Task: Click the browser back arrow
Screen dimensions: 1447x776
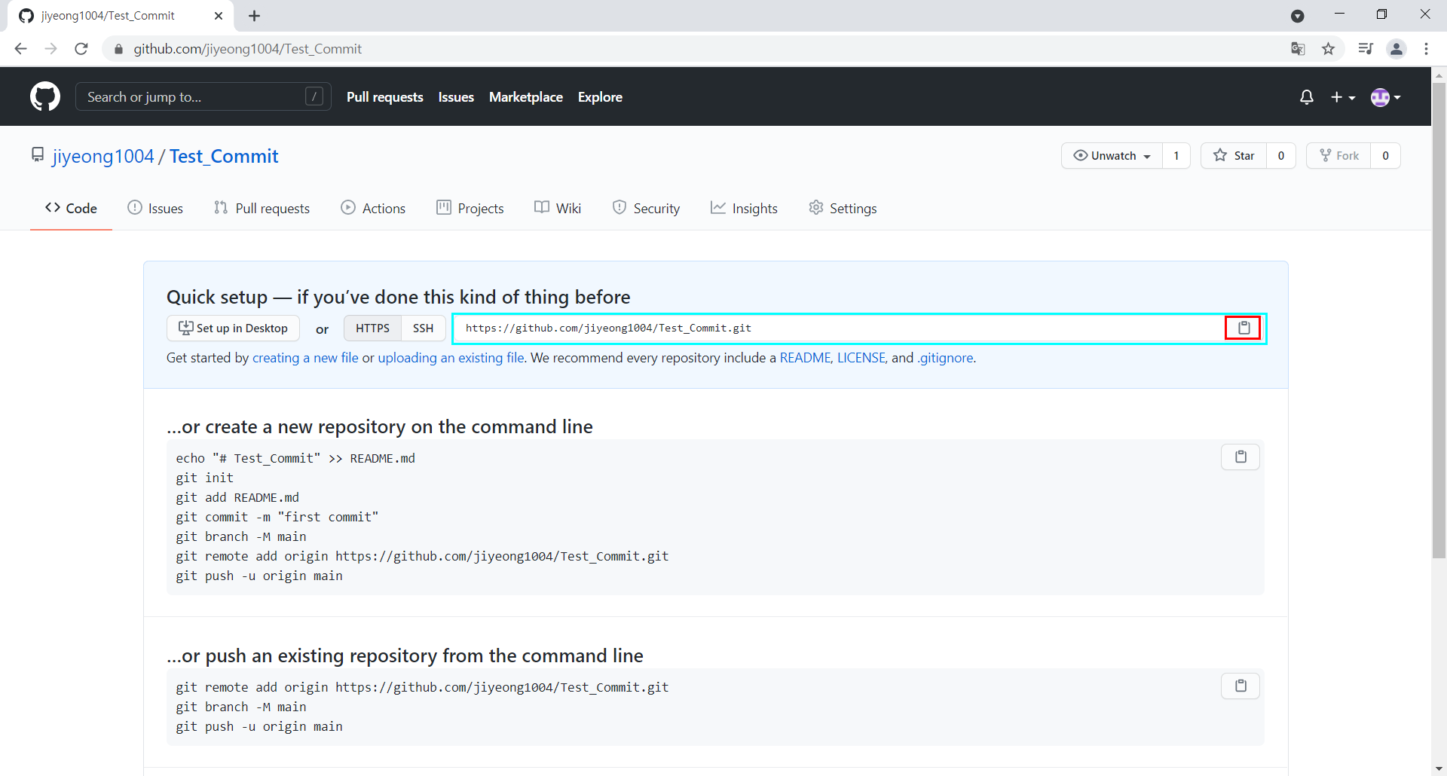Action: [20, 49]
